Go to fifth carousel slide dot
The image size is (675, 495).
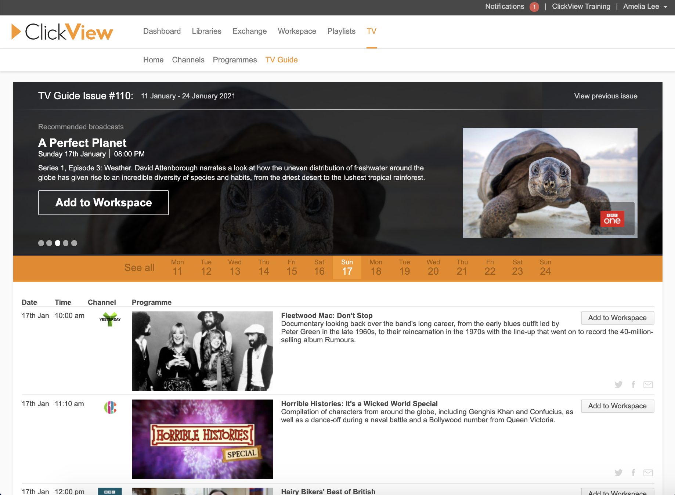pyautogui.click(x=74, y=243)
